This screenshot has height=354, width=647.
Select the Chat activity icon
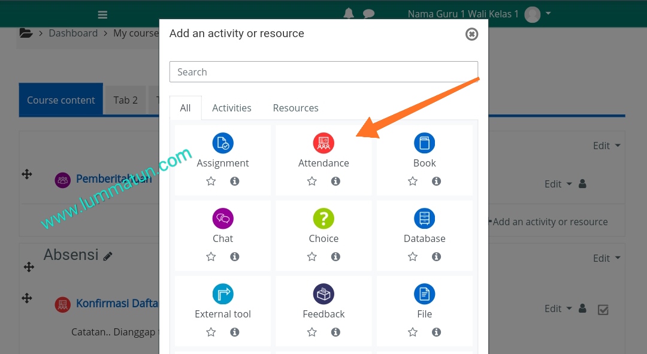click(223, 219)
